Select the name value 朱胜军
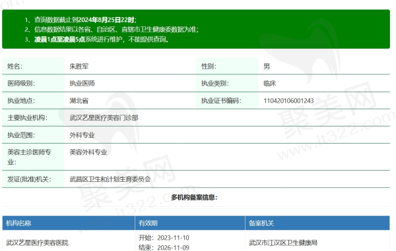 pos(79,67)
